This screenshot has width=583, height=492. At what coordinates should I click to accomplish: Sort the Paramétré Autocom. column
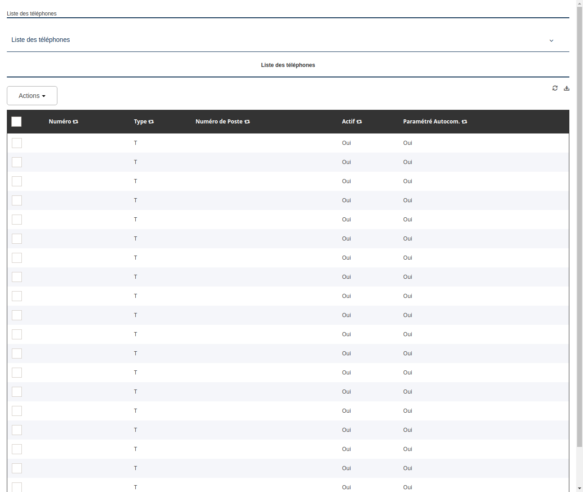click(x=464, y=122)
